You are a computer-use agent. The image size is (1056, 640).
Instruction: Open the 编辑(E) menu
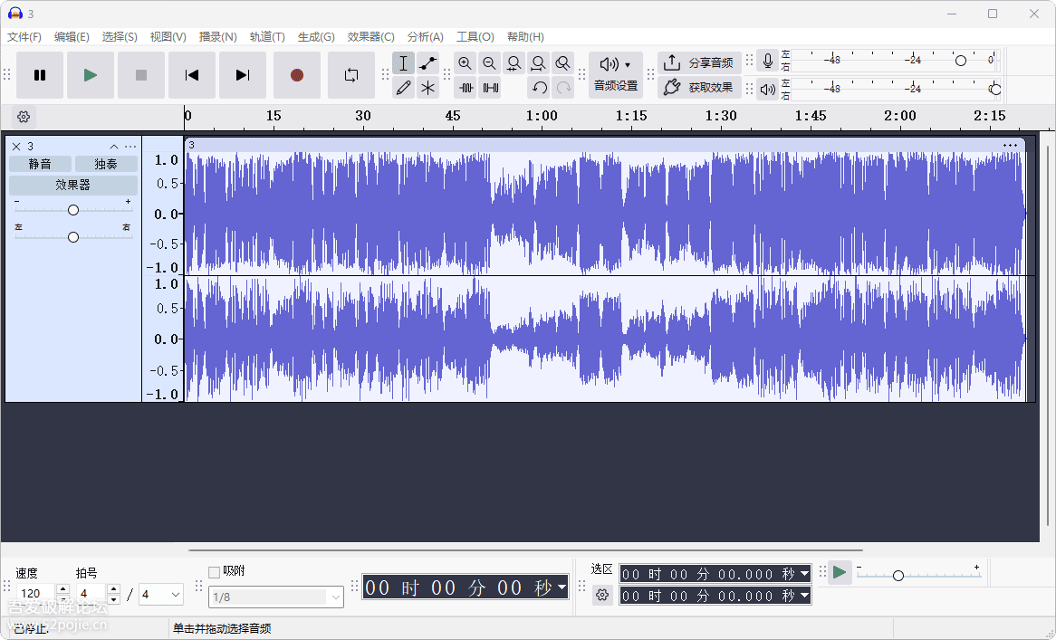point(72,37)
